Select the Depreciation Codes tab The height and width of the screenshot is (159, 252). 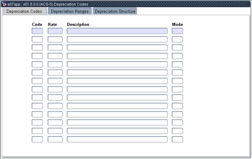pyautogui.click(x=24, y=11)
